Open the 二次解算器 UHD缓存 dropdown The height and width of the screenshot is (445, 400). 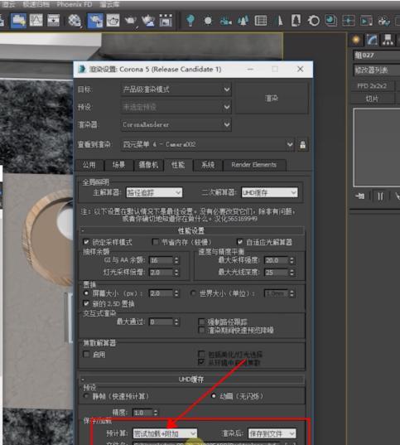269,193
